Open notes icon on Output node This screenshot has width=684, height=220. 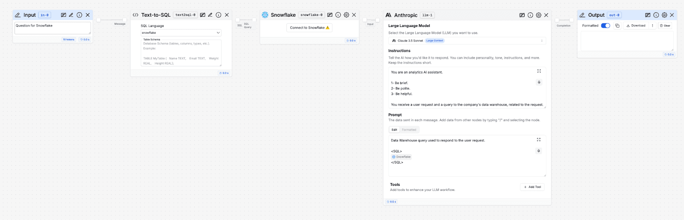coord(648,15)
